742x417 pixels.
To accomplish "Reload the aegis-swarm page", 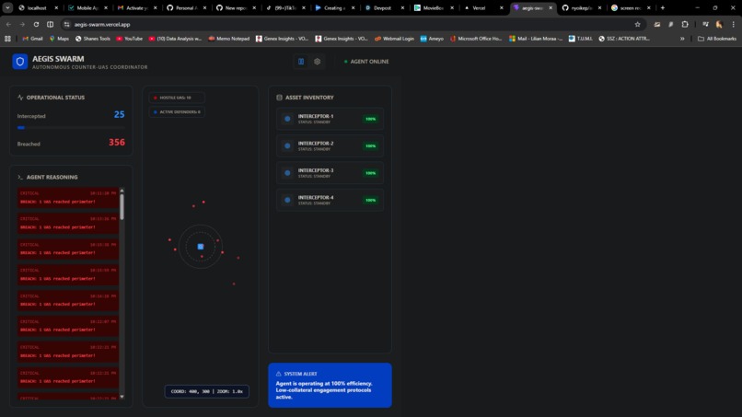I will (36, 24).
